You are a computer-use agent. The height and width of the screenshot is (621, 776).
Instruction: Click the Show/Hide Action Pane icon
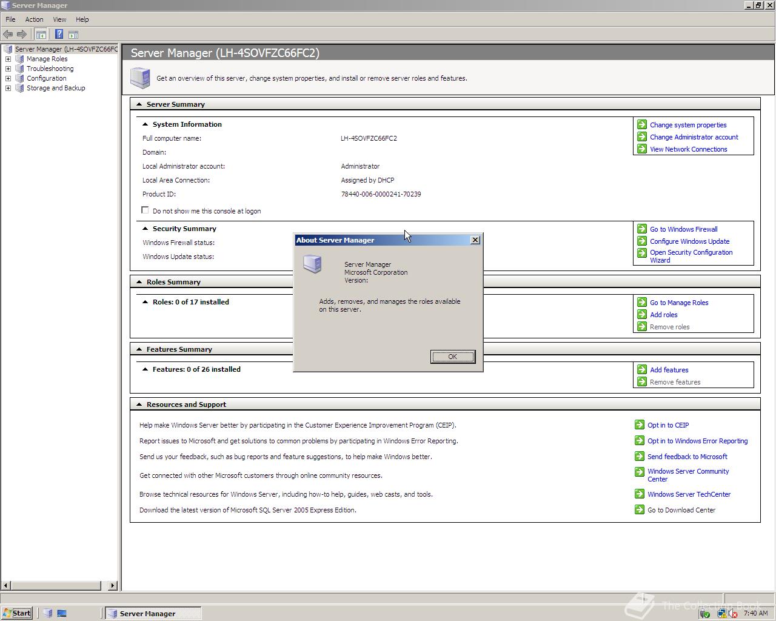(x=73, y=35)
